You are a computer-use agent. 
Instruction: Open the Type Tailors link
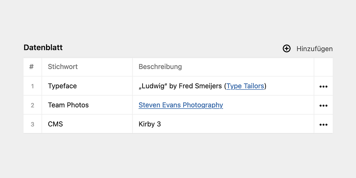point(245,86)
